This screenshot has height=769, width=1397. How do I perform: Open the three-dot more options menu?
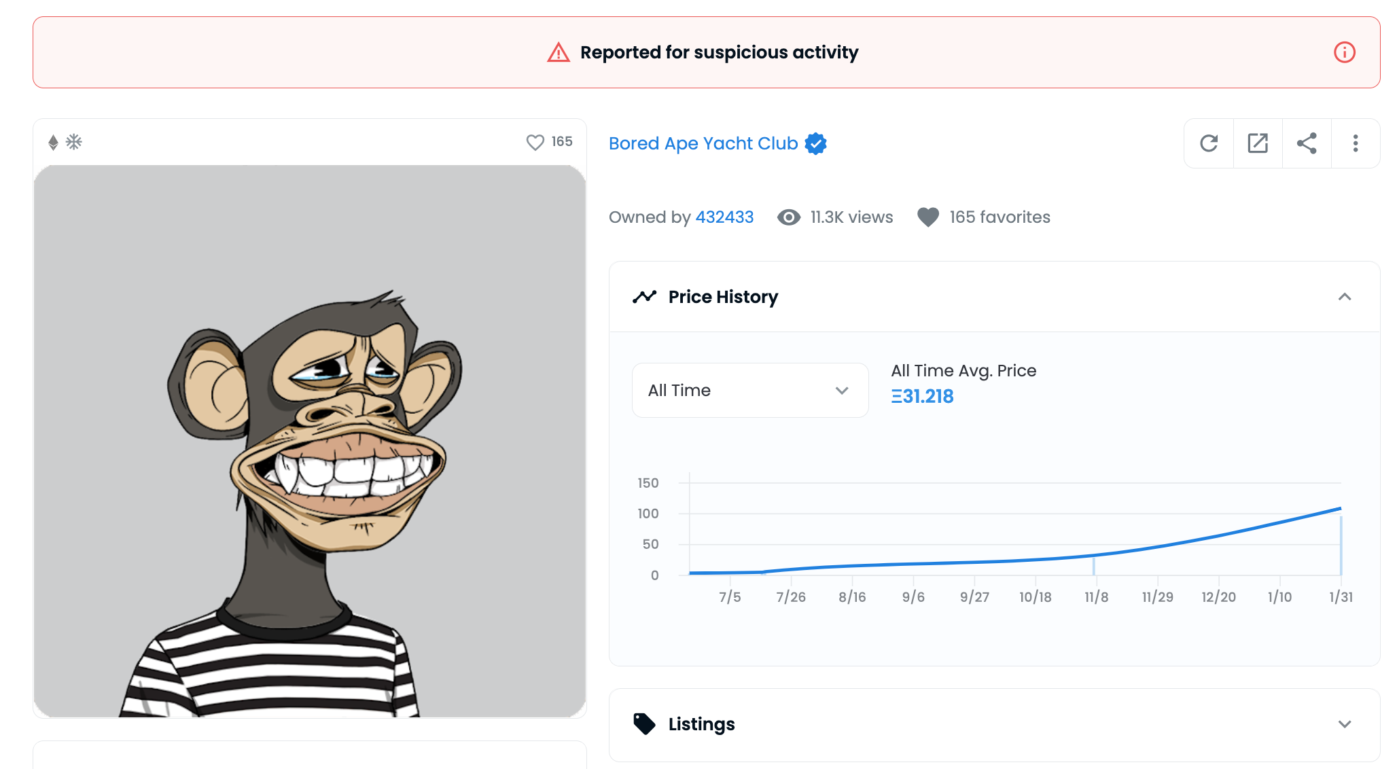tap(1356, 143)
